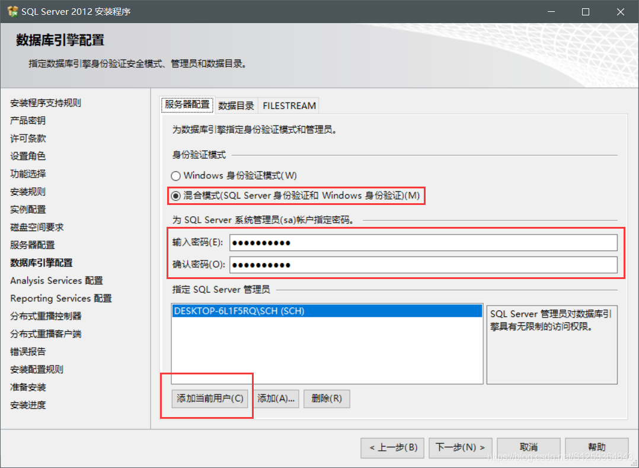
Task: Cancel setup with 取消 button
Action: point(529,448)
